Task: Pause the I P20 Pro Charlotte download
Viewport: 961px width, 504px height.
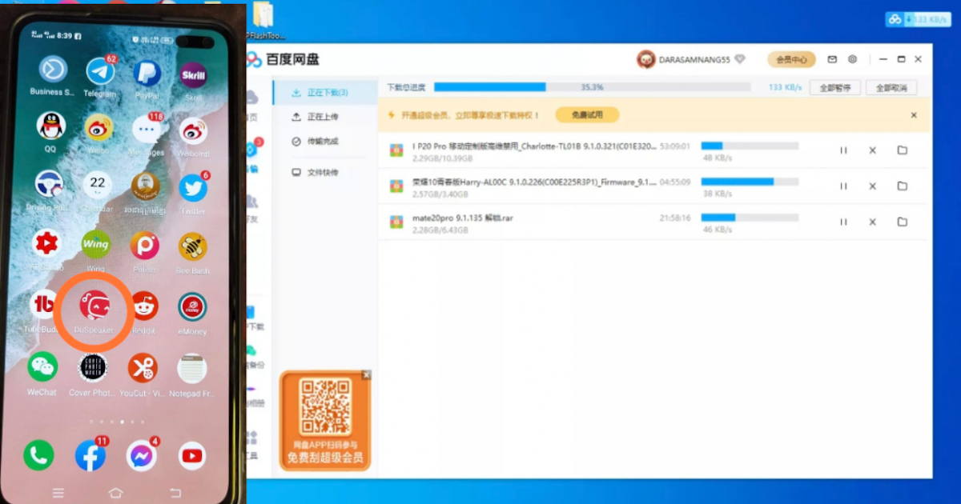Action: coord(843,150)
